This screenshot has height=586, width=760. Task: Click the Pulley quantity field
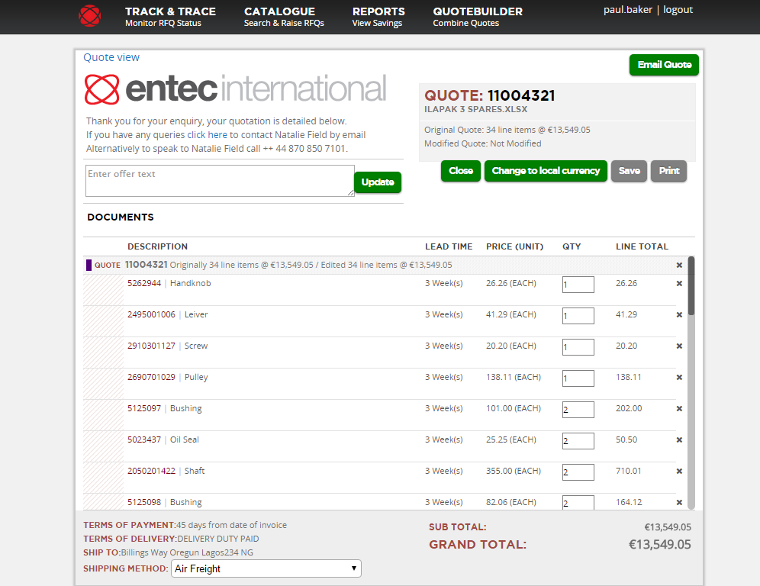578,378
